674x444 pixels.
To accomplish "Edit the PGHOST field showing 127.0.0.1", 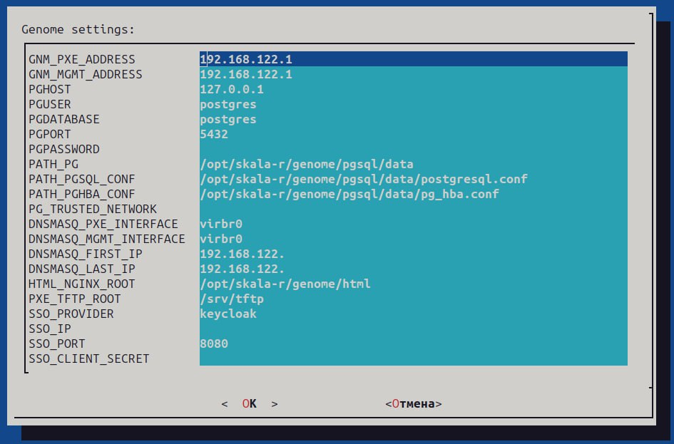I will (413, 89).
